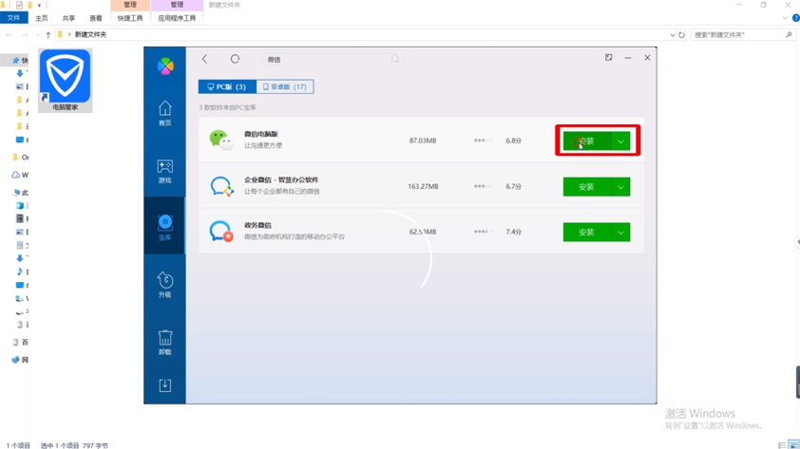Click the Explorer back navigation arrow
This screenshot has width=800, height=449.
(x=9, y=35)
